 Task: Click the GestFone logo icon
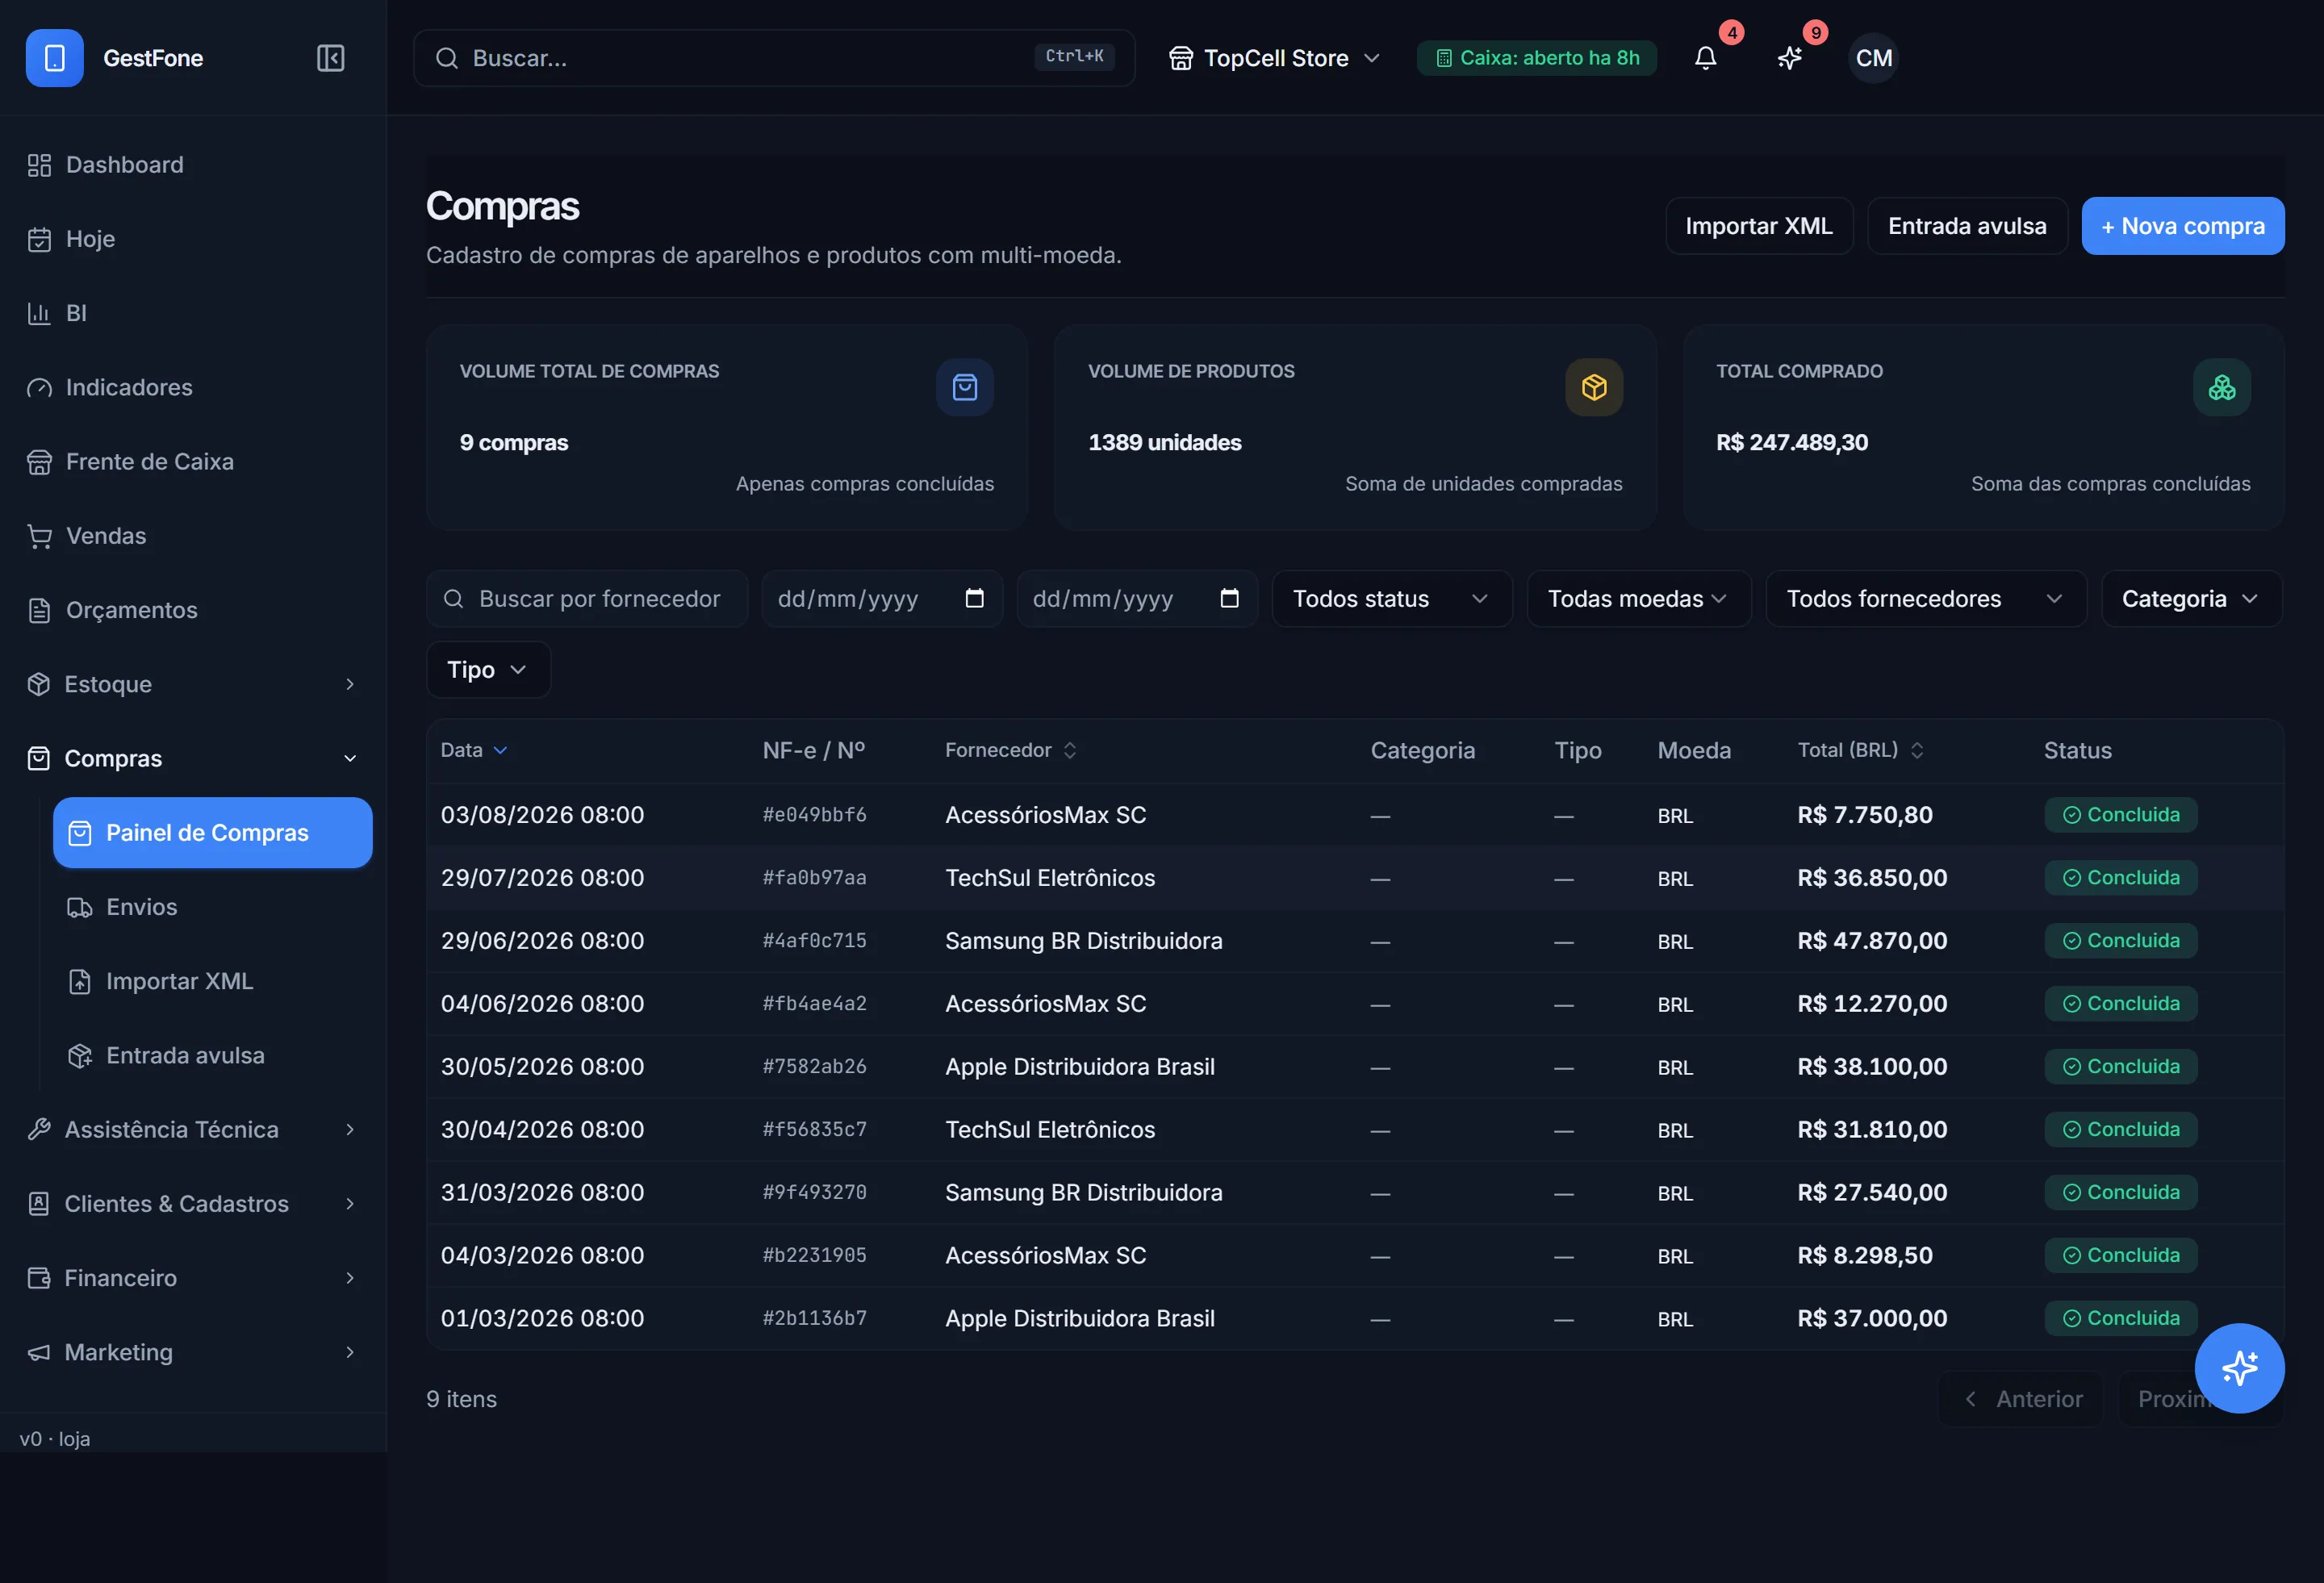pos(55,58)
